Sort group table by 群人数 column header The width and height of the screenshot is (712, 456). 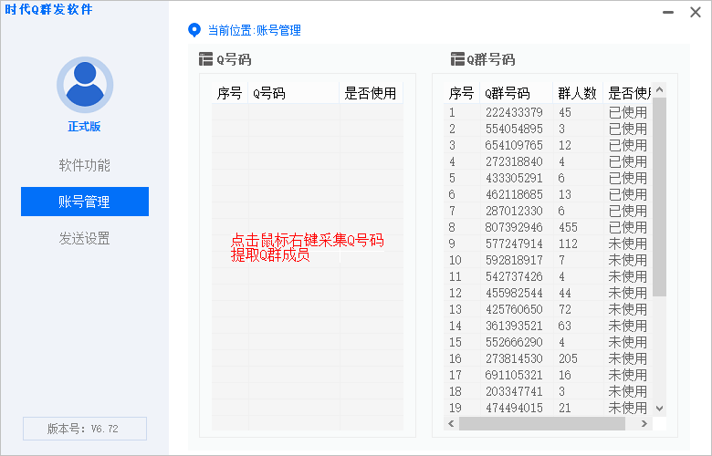pos(577,93)
